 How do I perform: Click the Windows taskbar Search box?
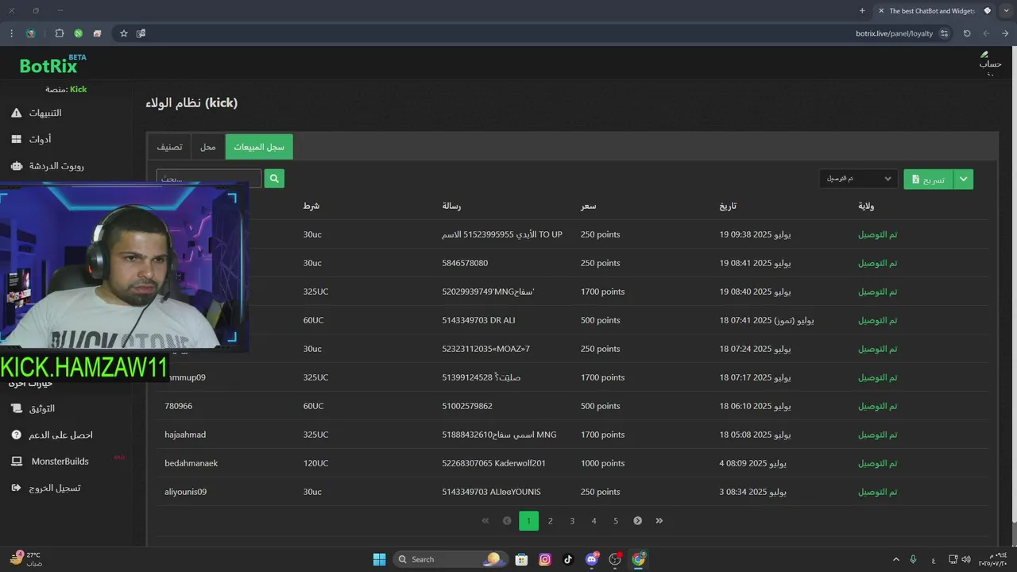click(x=450, y=559)
